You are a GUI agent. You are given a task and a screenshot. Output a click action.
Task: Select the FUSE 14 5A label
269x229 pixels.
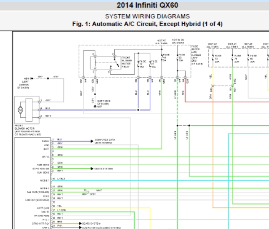(166, 58)
